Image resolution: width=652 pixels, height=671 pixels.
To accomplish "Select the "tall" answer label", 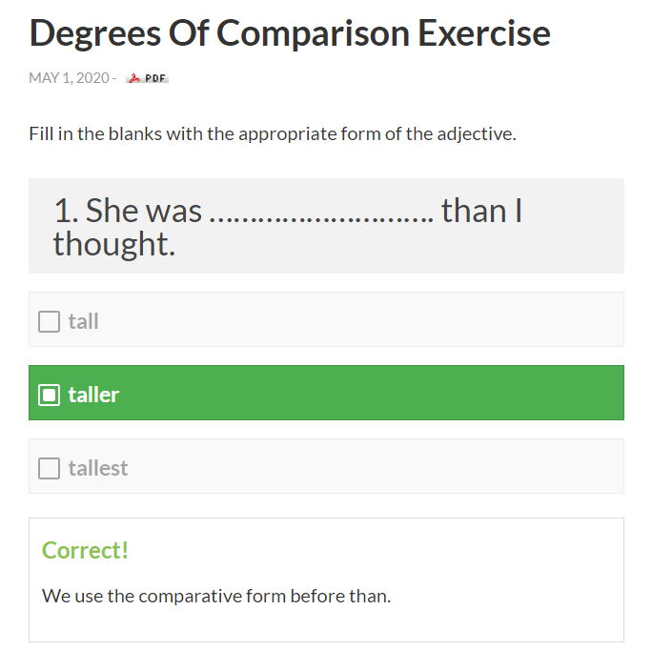I will pyautogui.click(x=84, y=322).
